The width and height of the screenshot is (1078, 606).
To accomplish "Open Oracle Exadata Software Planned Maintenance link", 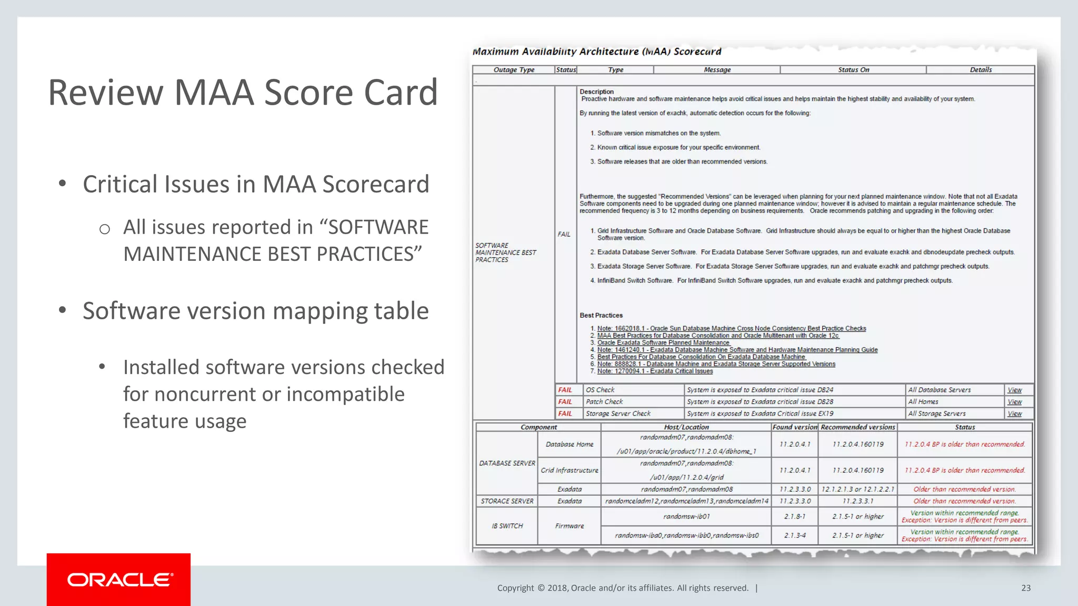I will coord(663,342).
